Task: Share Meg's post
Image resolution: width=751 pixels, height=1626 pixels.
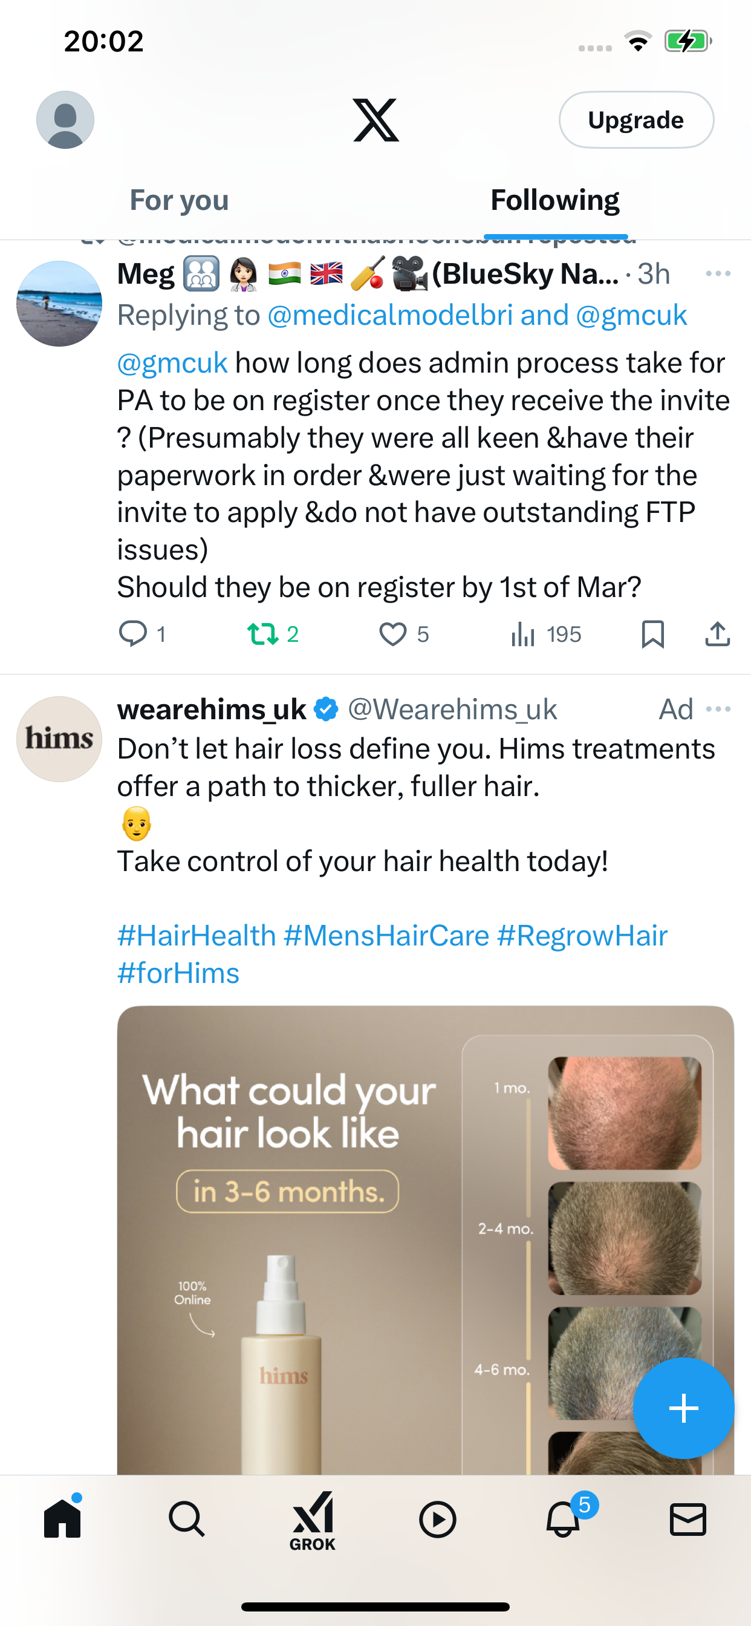Action: pos(718,634)
